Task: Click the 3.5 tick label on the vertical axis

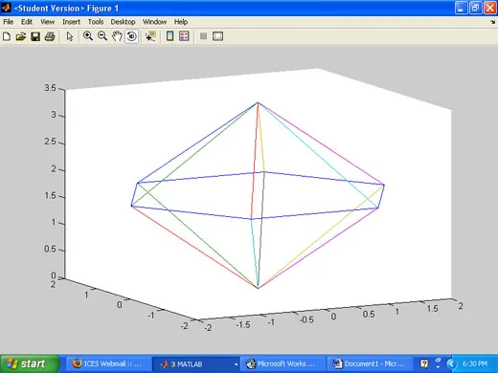Action: point(50,88)
